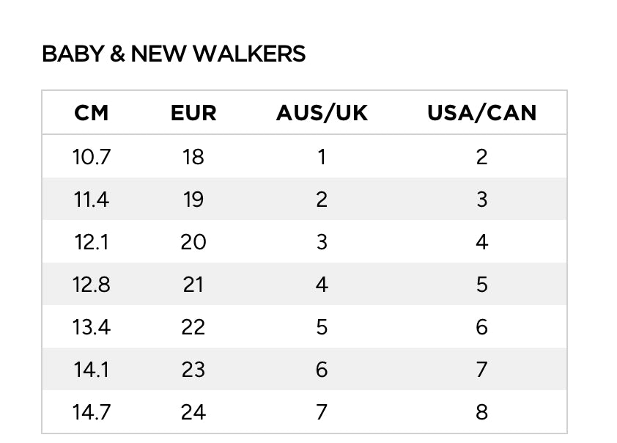Click the USA/CAN column header

coord(481,113)
